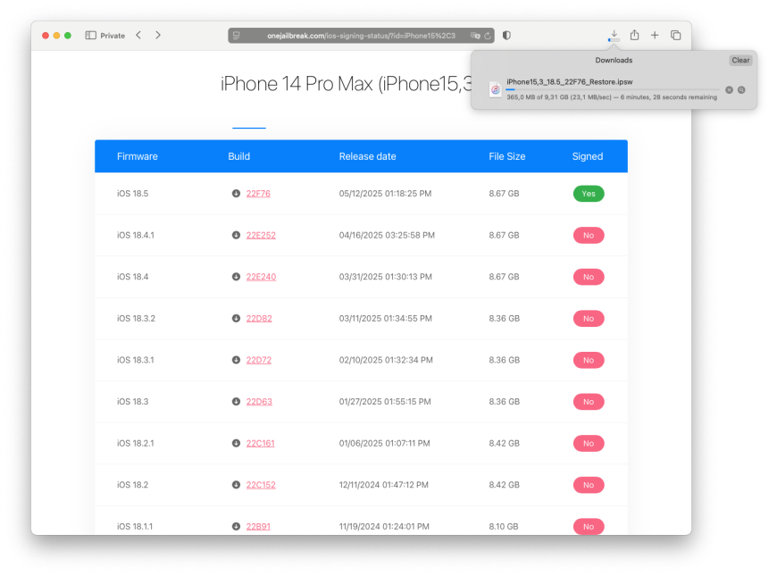Click the address bar URL field
Viewport: 777px width, 576px height.
361,36
